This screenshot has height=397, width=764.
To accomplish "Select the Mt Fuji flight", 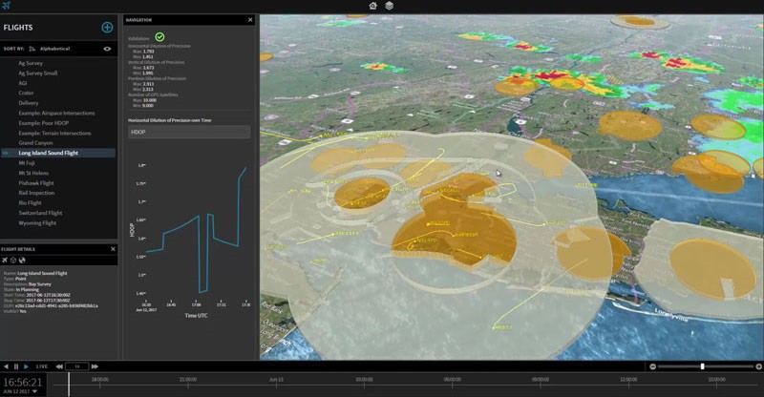I will (x=27, y=163).
